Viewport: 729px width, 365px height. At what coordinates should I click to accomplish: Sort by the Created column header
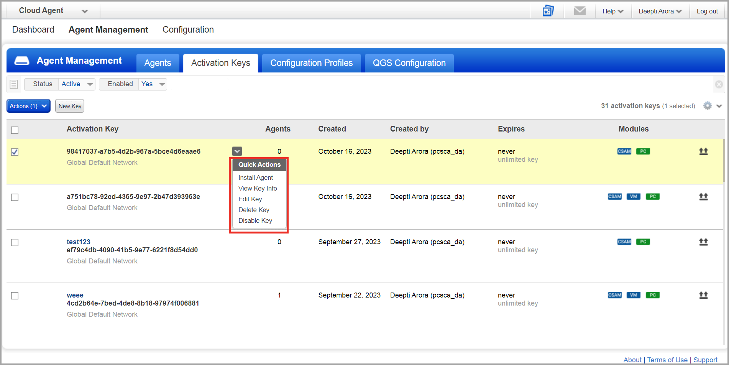[x=332, y=129]
